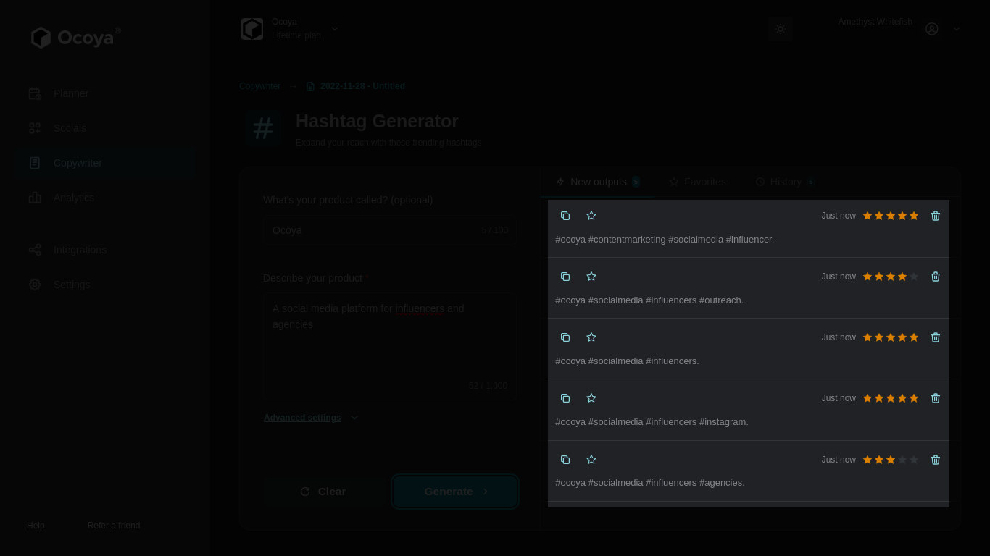Viewport: 990px width, 556px height.
Task: Go back to Copywriter breadcrumb
Action: pyautogui.click(x=259, y=86)
